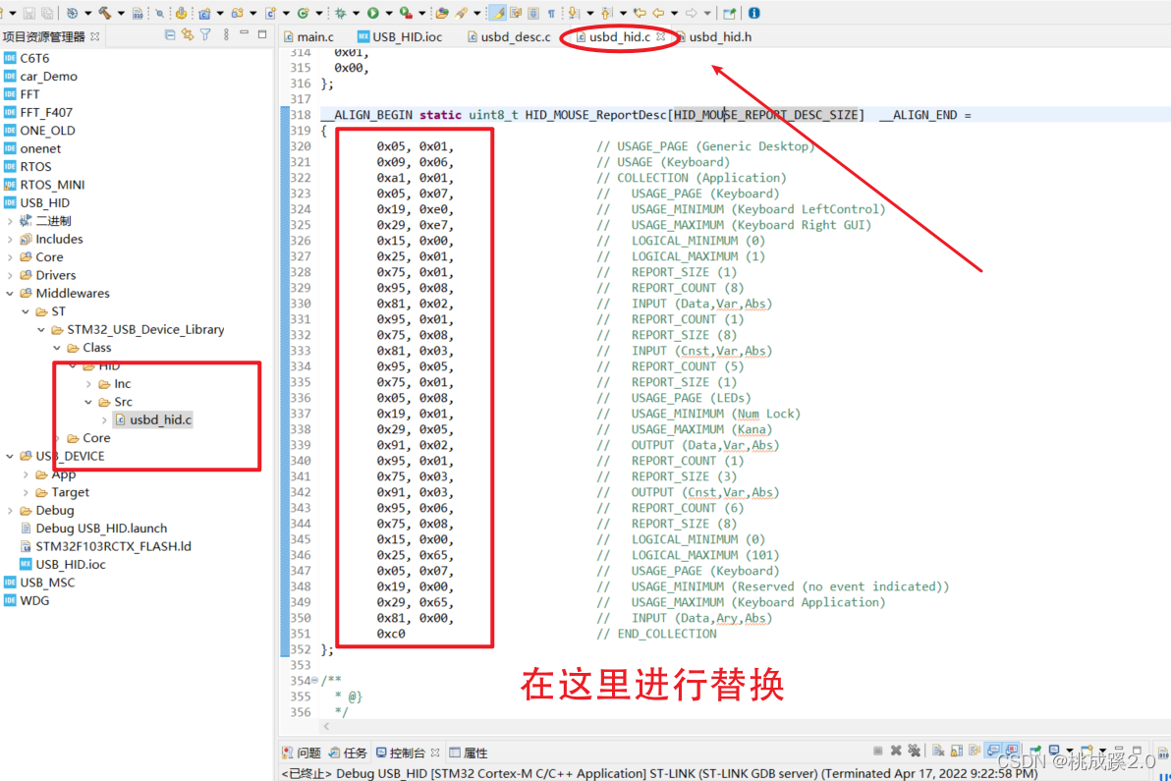The height and width of the screenshot is (781, 1171).
Task: Switch to the usbd_hid.h tab
Action: [x=715, y=36]
